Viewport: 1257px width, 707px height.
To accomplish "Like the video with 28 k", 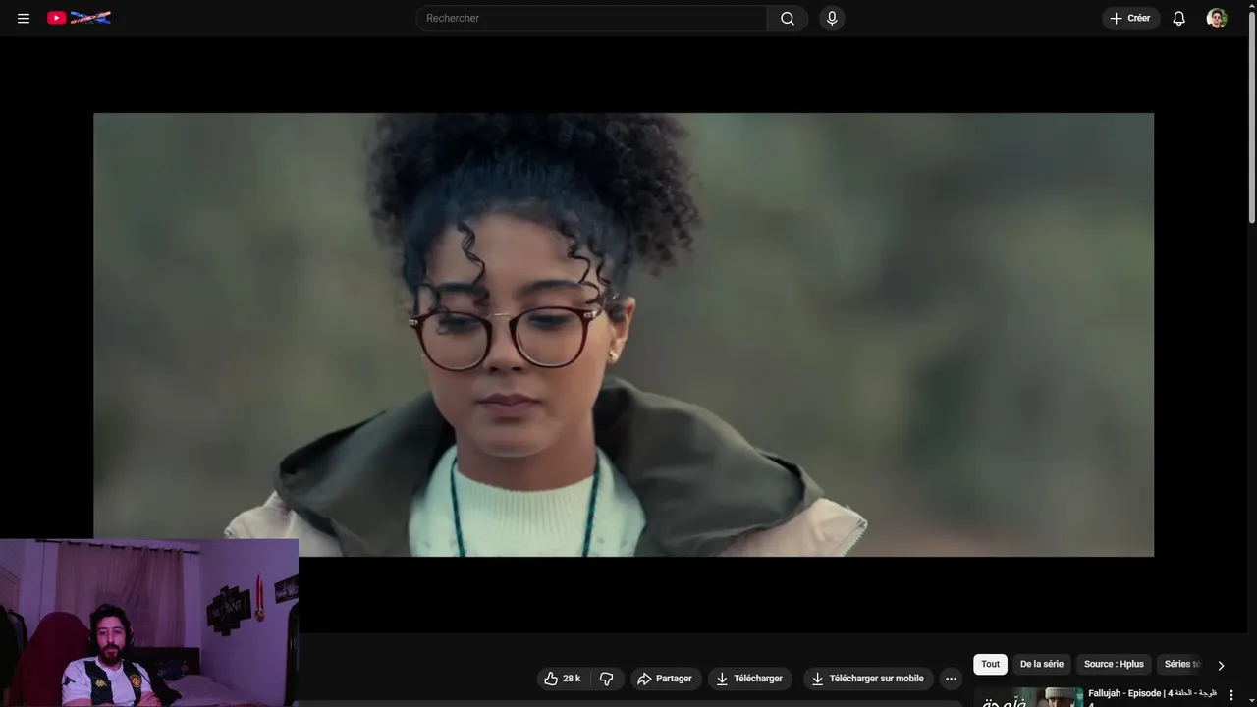I will coord(563,679).
